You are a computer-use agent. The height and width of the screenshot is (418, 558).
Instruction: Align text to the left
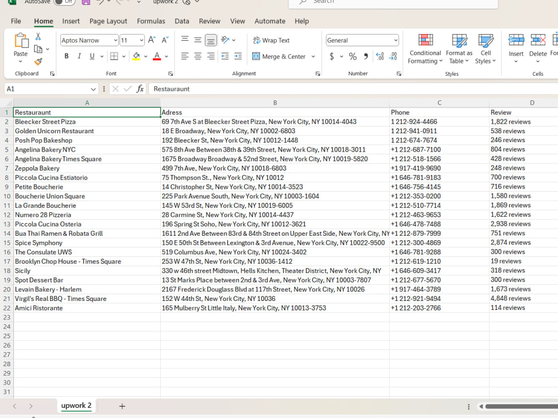pyautogui.click(x=185, y=56)
